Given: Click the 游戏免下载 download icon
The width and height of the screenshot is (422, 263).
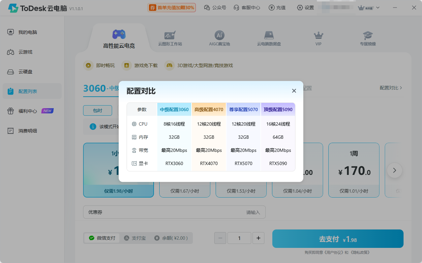Looking at the screenshot, I should pyautogui.click(x=126, y=65).
